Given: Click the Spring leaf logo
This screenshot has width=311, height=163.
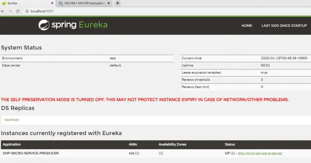Looking at the screenshot, I should [44, 25].
